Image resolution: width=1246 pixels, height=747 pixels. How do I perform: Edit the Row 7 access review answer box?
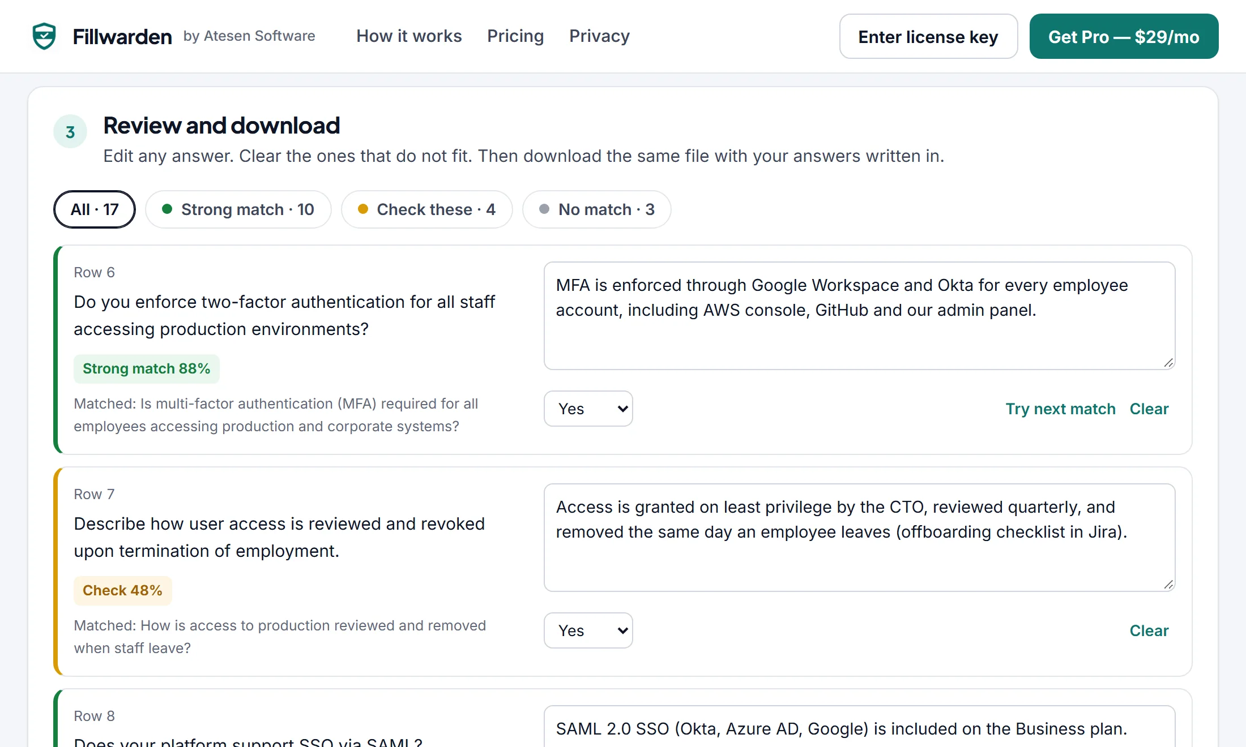click(859, 538)
